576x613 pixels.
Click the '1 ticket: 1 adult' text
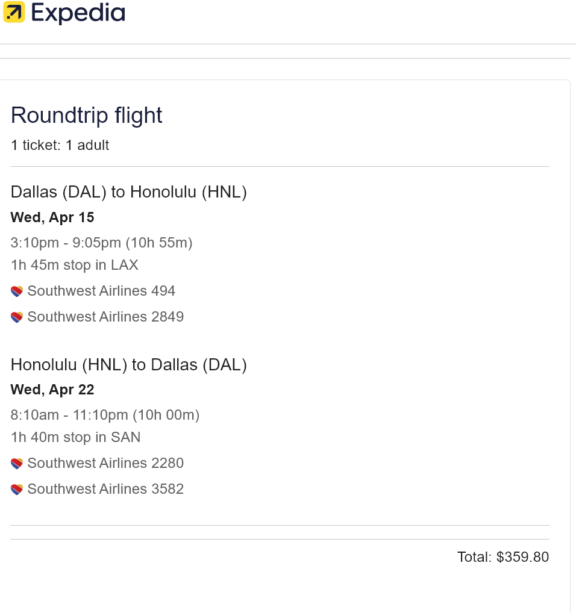pos(60,145)
